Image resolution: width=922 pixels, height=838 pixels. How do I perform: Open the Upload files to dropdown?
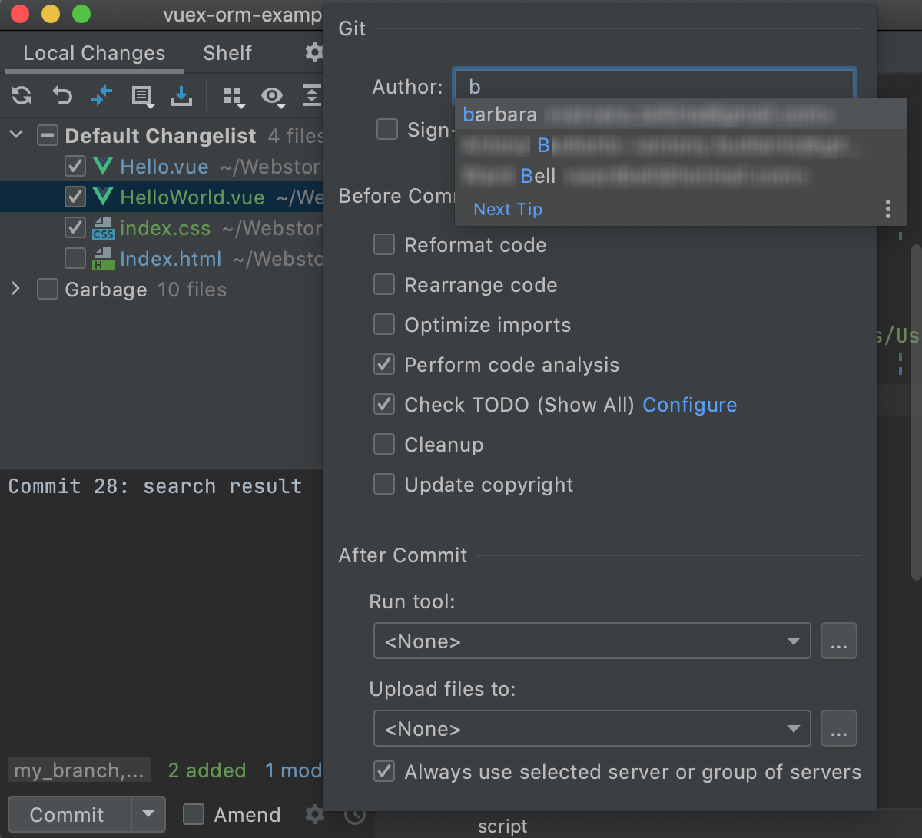pyautogui.click(x=592, y=729)
